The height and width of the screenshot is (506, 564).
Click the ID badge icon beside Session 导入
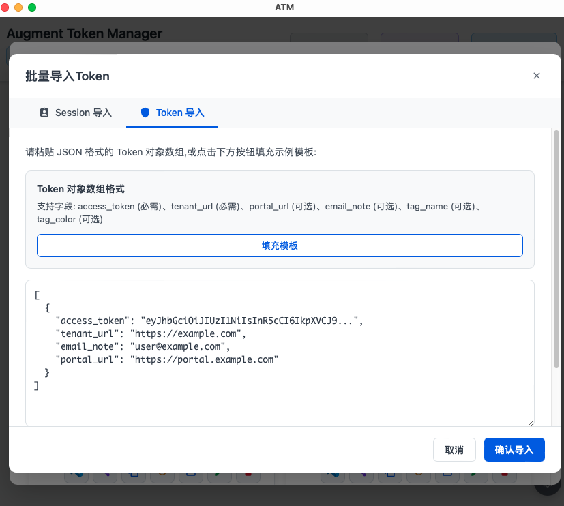(x=44, y=113)
